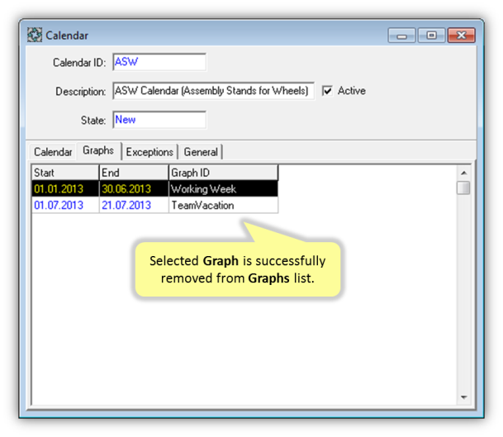Close the Calendar window
This screenshot has width=503, height=437.
(462, 36)
